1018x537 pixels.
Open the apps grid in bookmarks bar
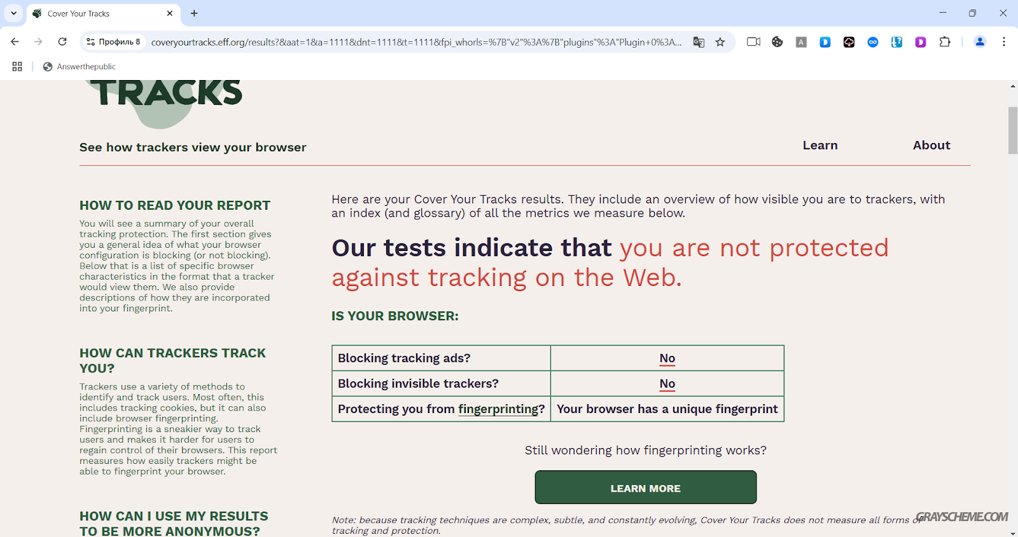tap(17, 67)
